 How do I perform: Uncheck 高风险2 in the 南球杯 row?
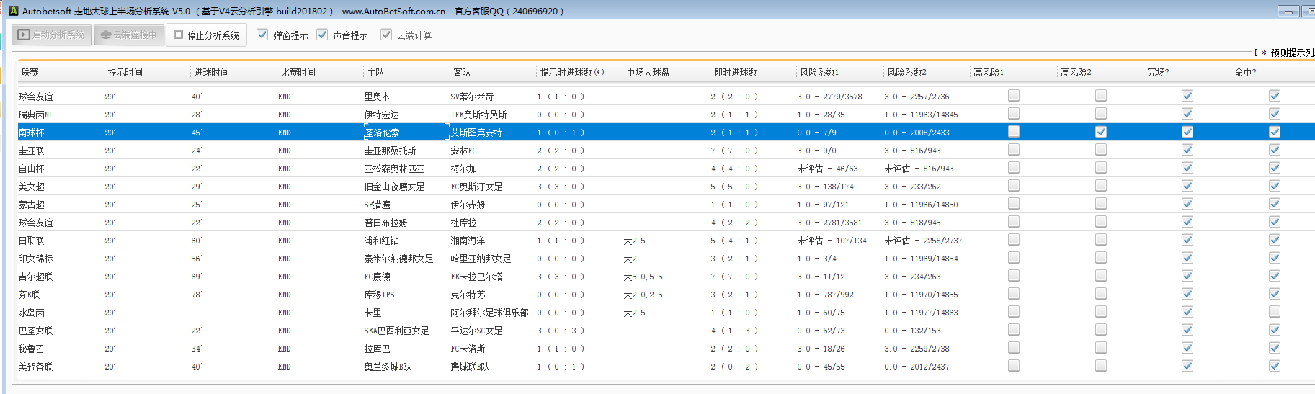[1100, 132]
